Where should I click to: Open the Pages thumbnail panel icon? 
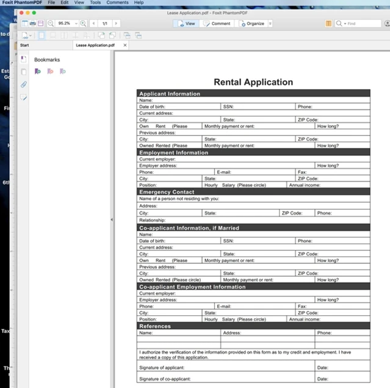(24, 72)
